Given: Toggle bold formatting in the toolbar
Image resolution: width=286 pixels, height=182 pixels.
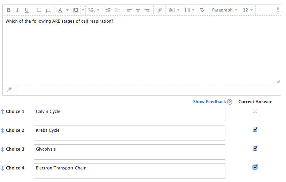Looking at the screenshot, I should point(9,10).
